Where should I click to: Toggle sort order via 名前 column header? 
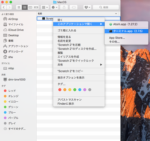click(x=77, y=14)
